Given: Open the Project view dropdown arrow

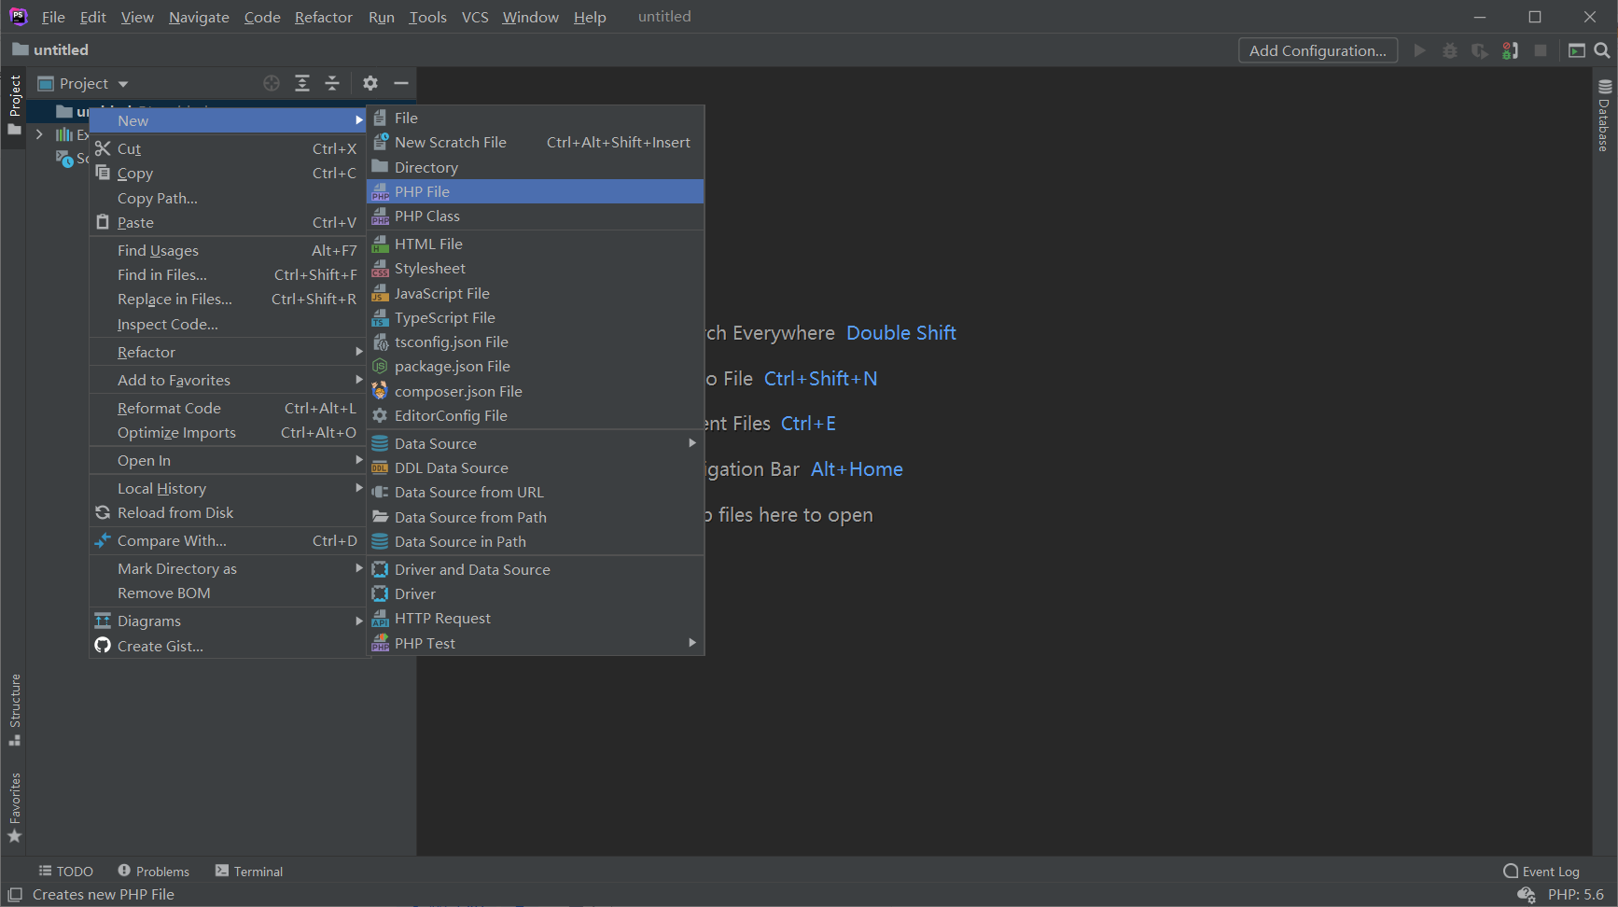Looking at the screenshot, I should click(123, 84).
